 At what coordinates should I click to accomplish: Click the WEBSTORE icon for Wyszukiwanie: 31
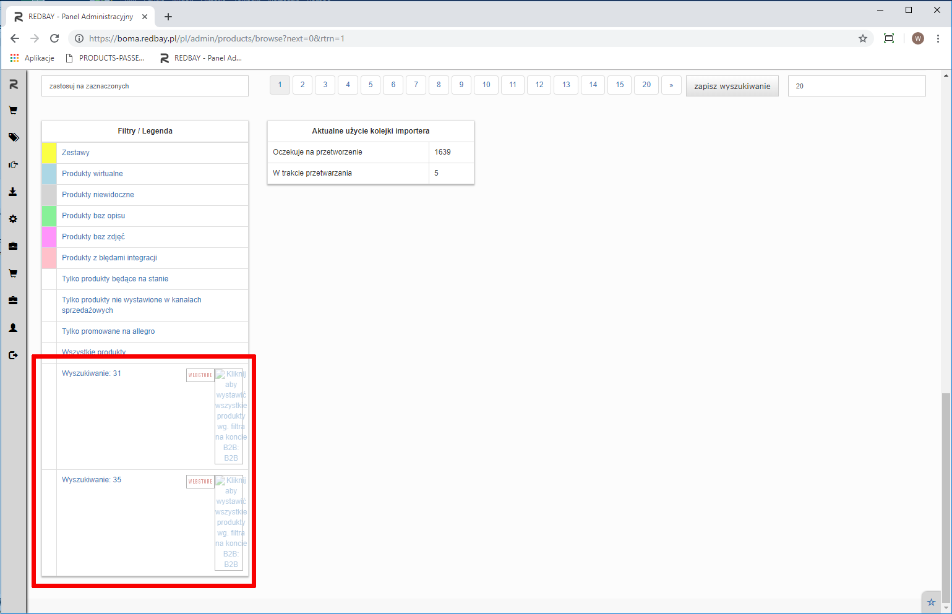200,375
